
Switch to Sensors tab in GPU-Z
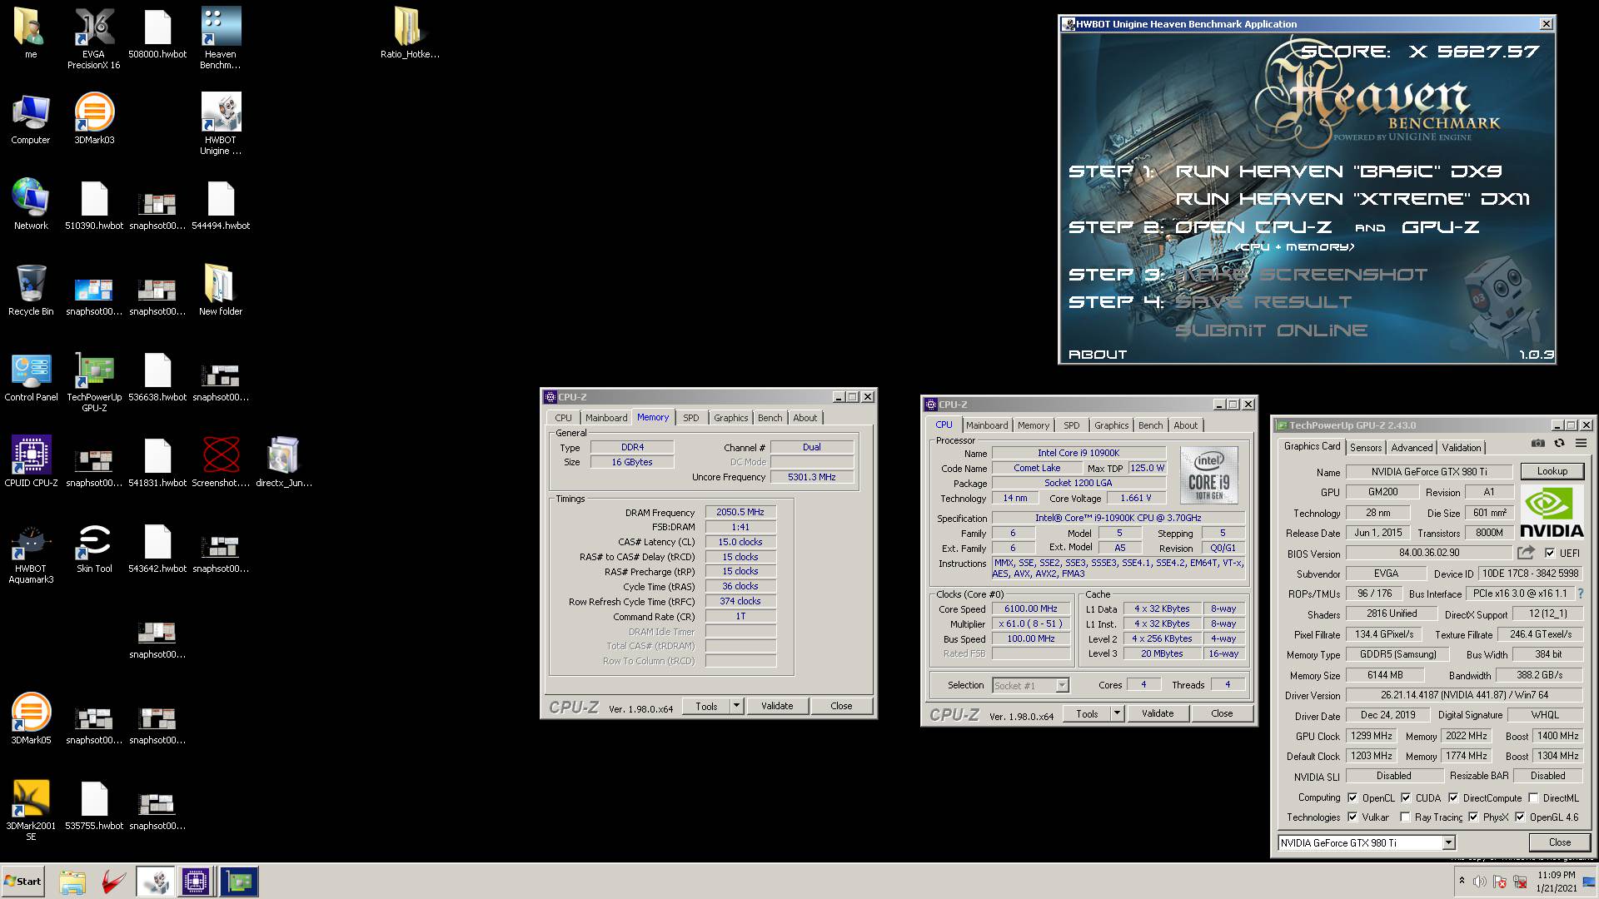[x=1366, y=447]
